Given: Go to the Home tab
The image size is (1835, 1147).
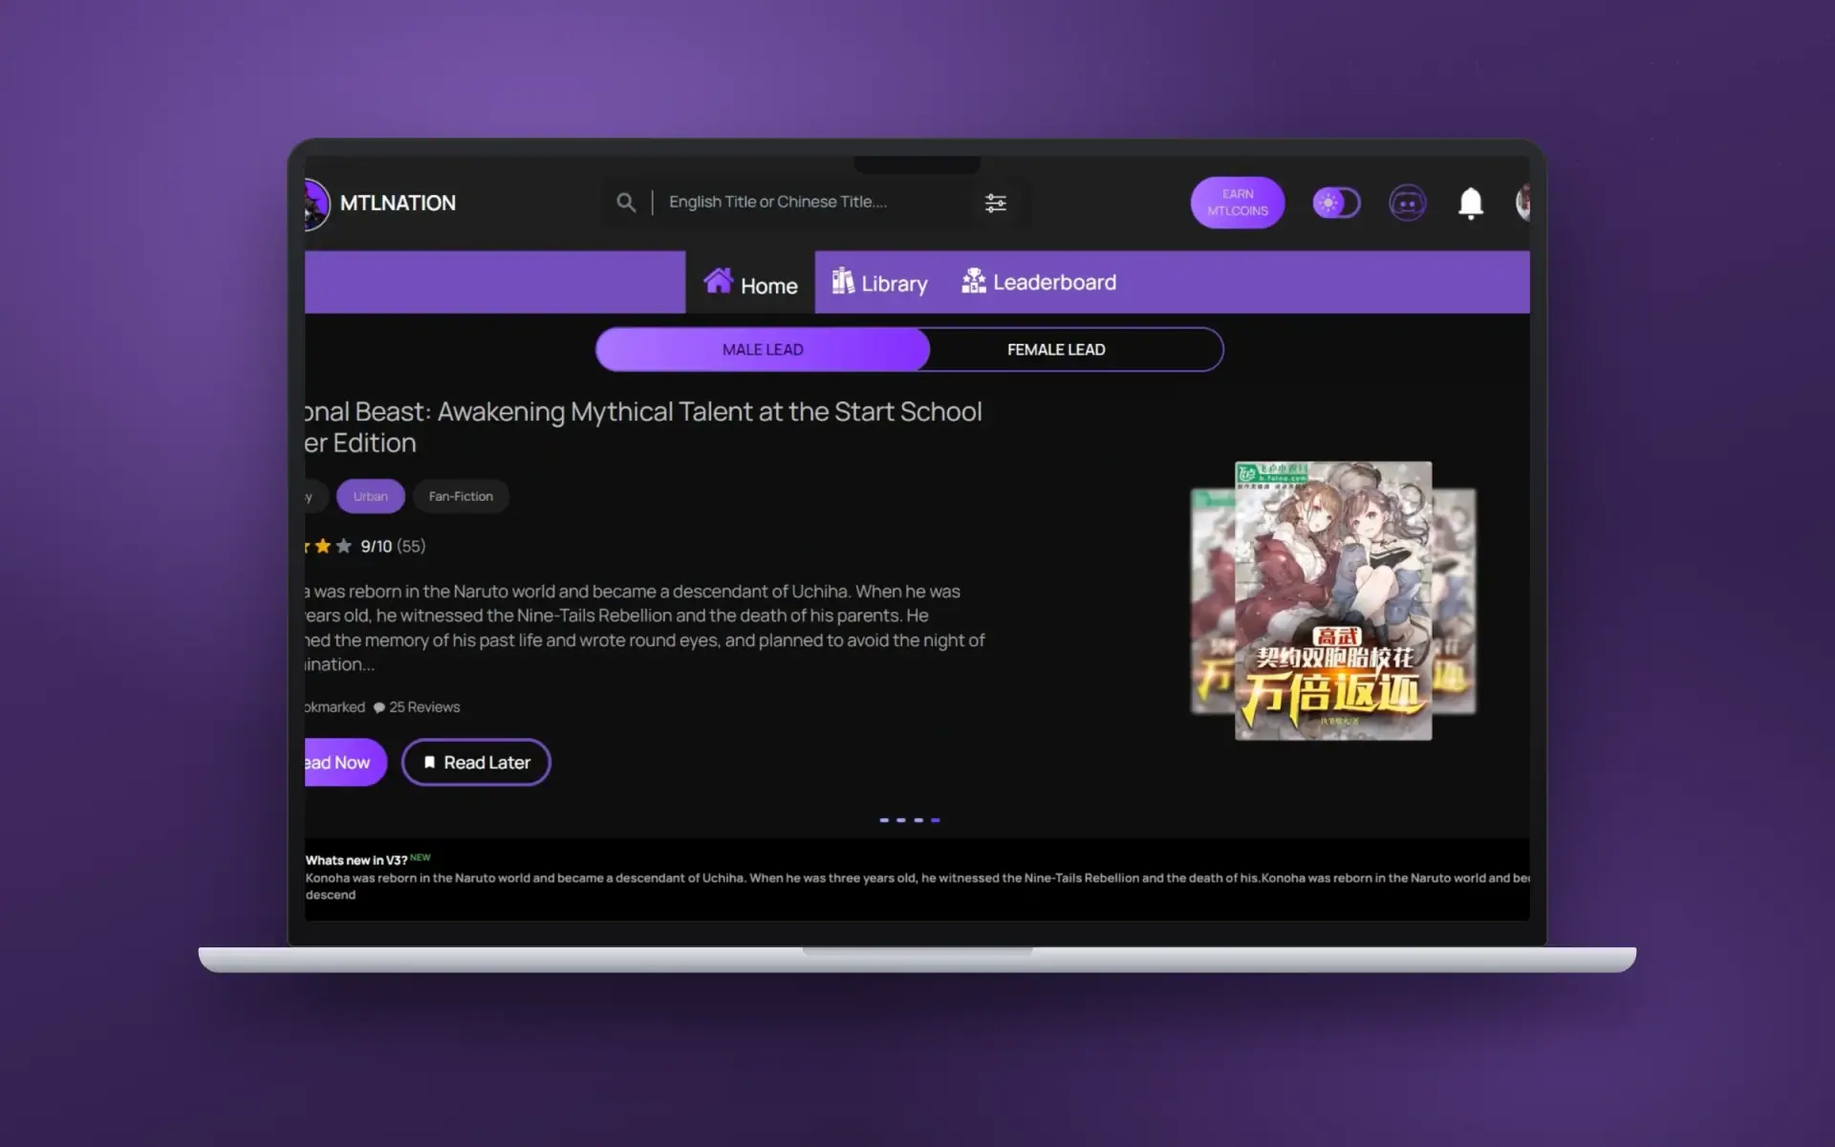Looking at the screenshot, I should pos(750,283).
